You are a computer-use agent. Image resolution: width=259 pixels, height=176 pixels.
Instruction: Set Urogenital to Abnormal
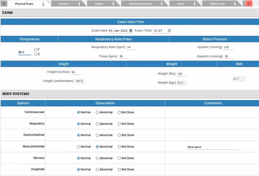click(x=97, y=169)
